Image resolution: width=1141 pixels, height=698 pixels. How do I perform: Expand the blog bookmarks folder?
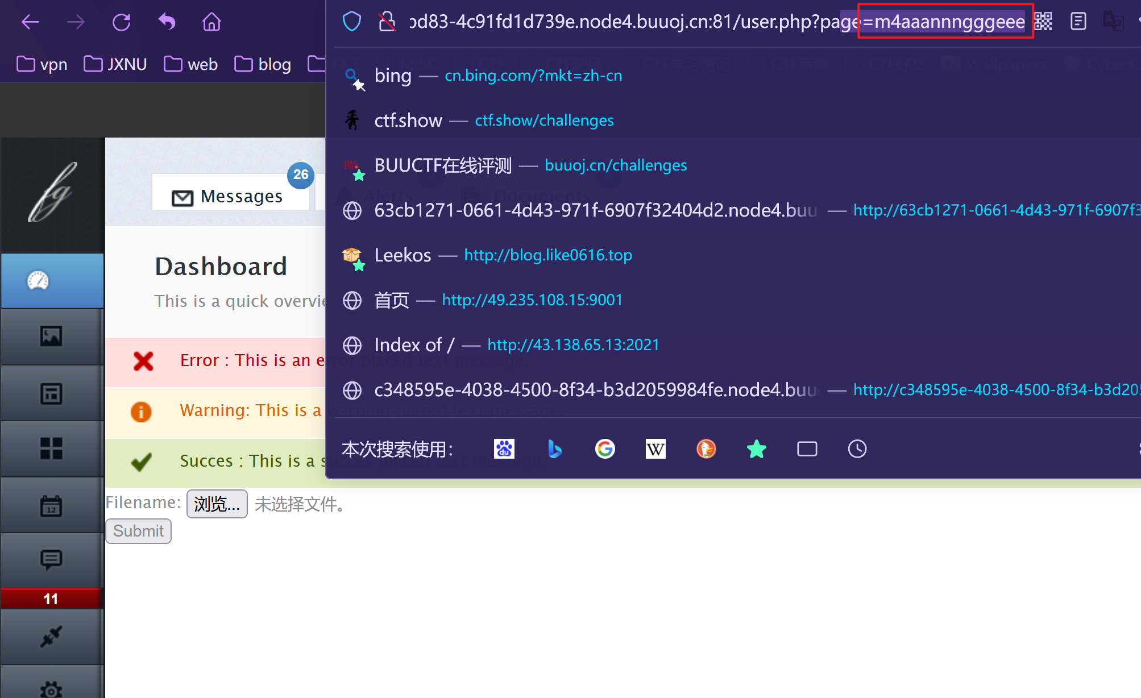[263, 64]
